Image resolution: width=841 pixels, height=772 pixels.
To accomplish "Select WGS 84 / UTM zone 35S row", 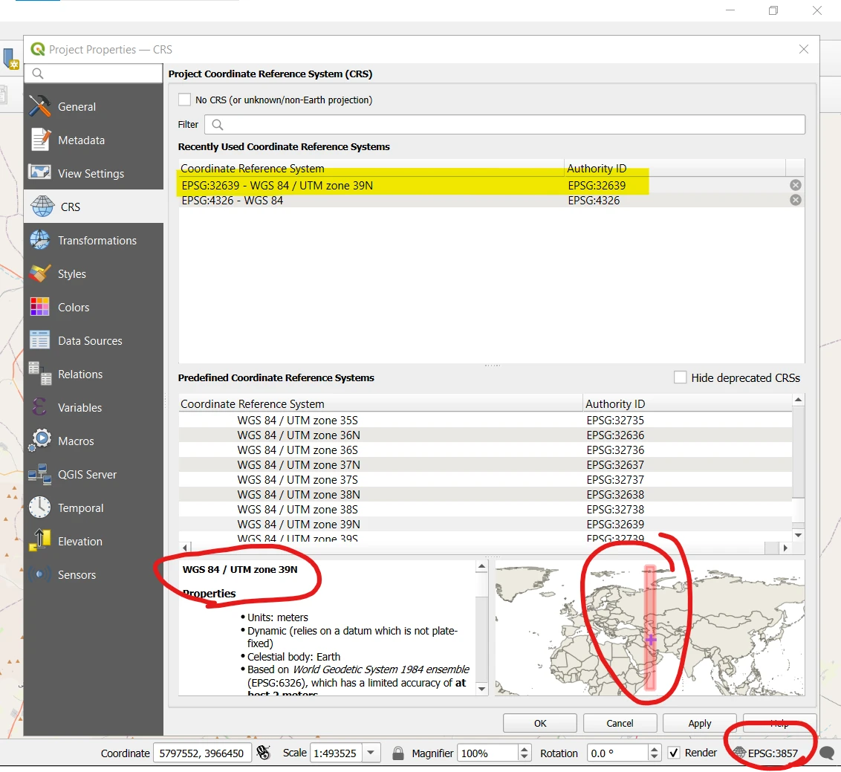I will pyautogui.click(x=485, y=420).
